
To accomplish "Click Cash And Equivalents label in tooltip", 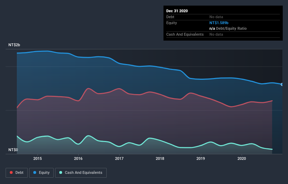I will [185, 34].
